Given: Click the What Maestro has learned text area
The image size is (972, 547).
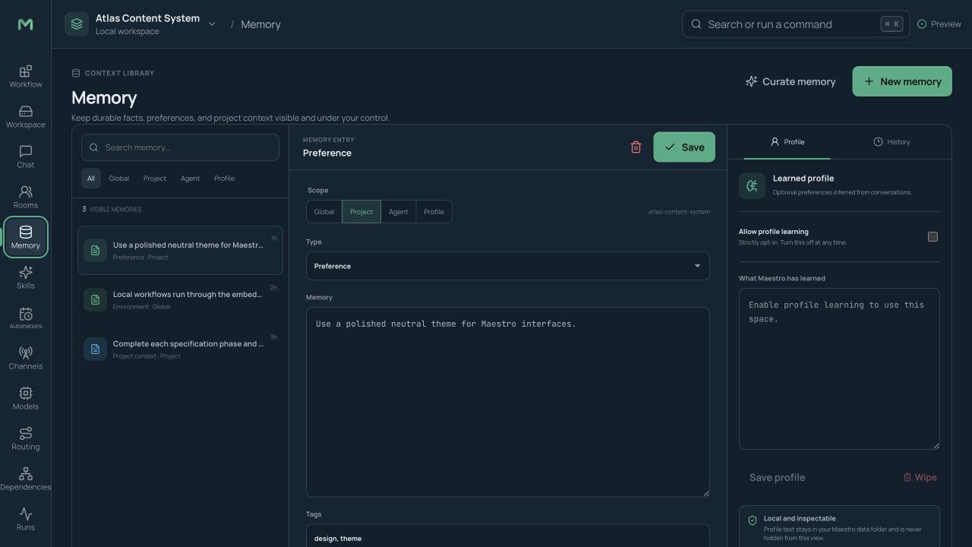Looking at the screenshot, I should click(839, 368).
